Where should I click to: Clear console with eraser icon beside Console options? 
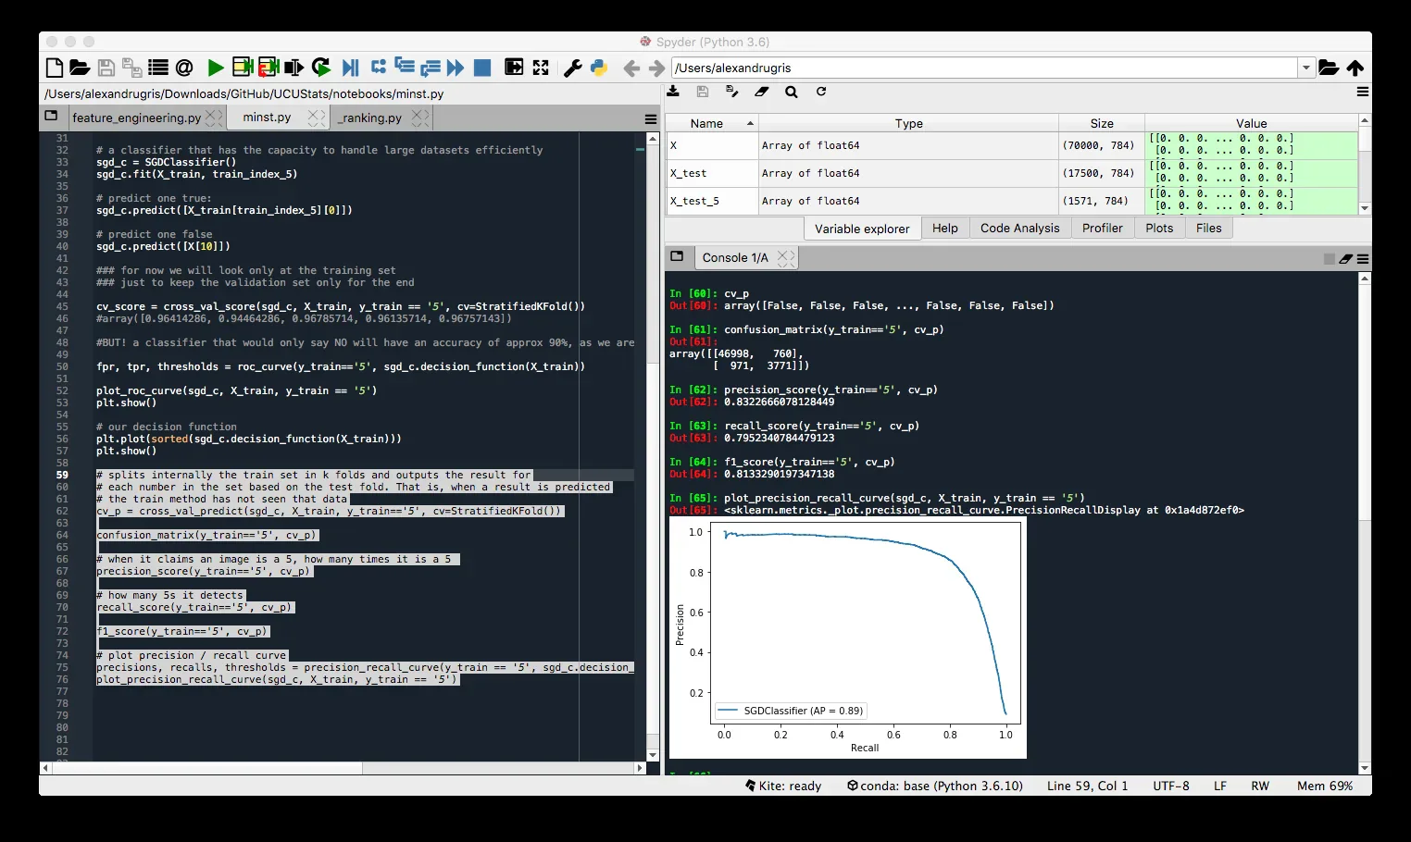pyautogui.click(x=1346, y=259)
